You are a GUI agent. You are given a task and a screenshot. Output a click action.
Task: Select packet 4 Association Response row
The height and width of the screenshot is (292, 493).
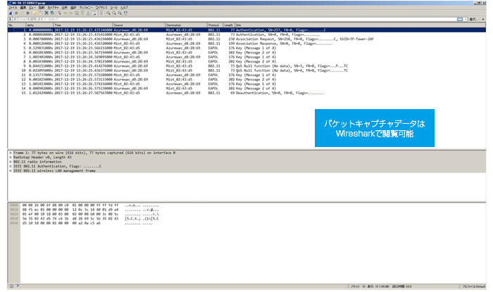click(246, 44)
